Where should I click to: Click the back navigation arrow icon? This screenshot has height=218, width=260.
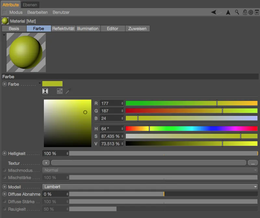coord(213,12)
